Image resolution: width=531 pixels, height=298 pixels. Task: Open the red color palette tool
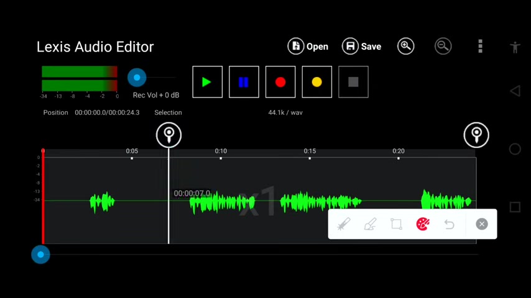[423, 224]
